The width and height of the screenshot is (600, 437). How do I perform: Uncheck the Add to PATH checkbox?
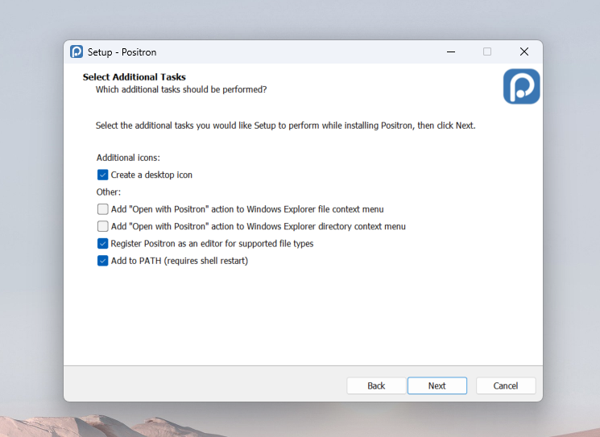tap(103, 261)
